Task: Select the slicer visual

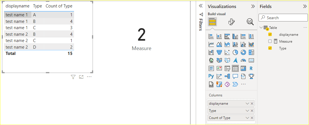Action: coord(227,68)
